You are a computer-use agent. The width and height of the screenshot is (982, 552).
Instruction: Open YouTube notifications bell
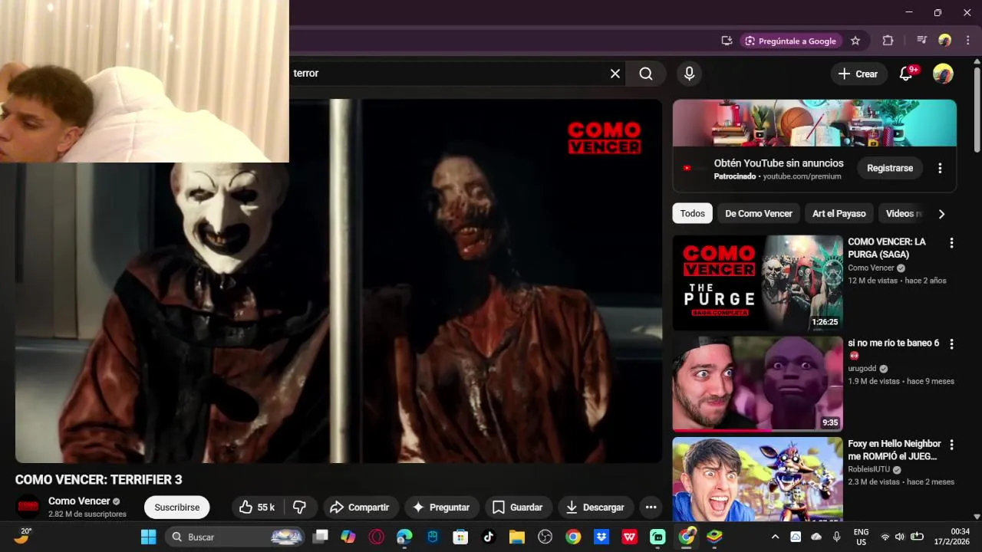[x=906, y=74]
